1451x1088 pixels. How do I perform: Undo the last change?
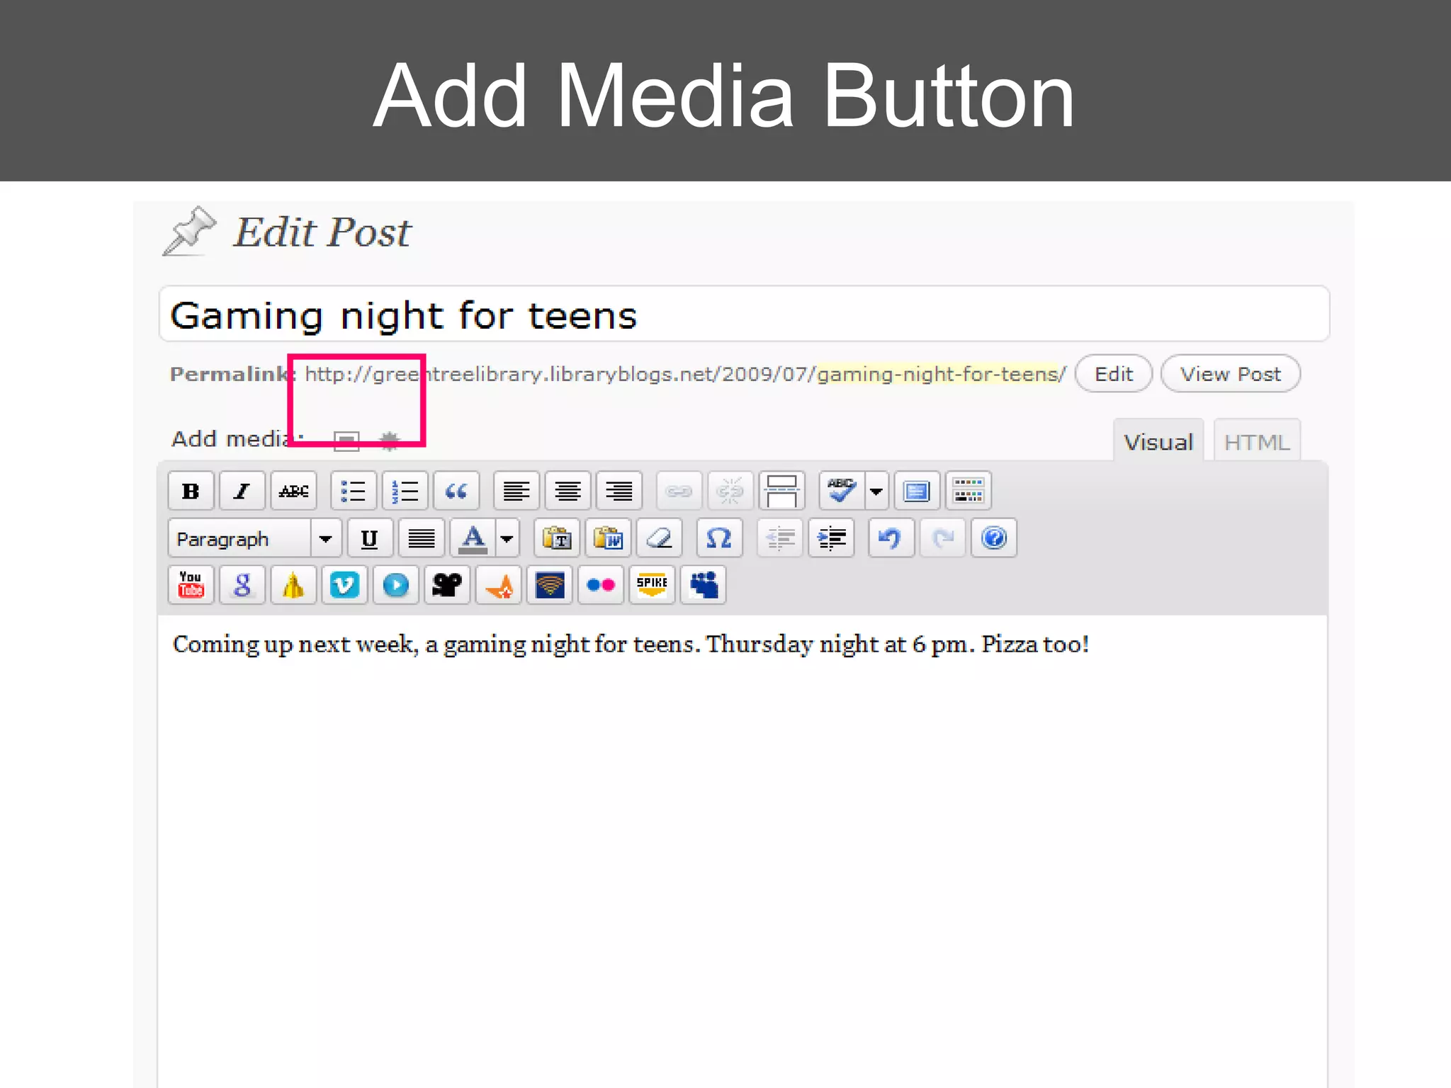click(x=891, y=539)
